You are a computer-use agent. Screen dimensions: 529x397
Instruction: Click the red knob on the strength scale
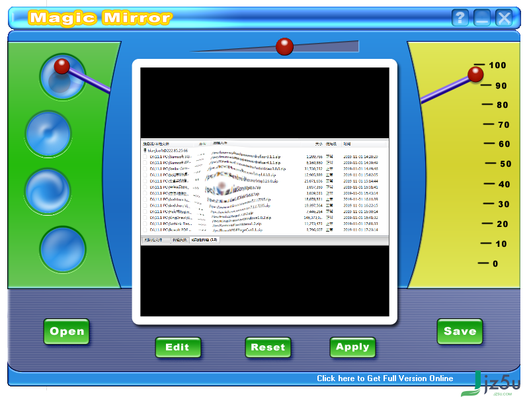[x=475, y=74]
